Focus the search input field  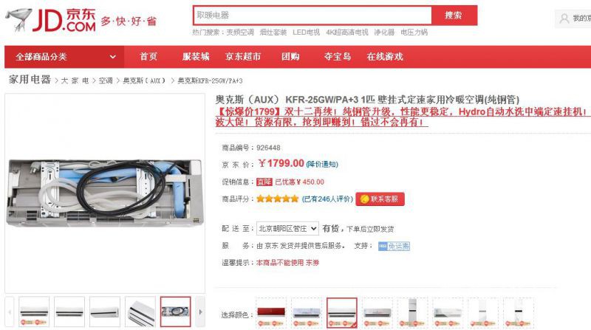pos(312,16)
